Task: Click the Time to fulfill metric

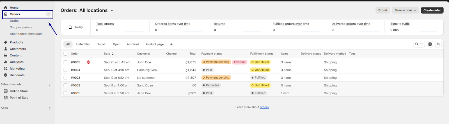Action: click(414, 27)
